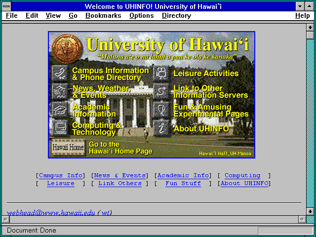Viewport: 316px width, 237px height.
Task: Click the window title bar text
Action: [x=153, y=6]
